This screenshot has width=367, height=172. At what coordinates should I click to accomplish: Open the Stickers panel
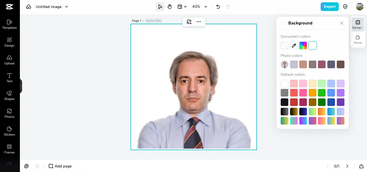9,131
